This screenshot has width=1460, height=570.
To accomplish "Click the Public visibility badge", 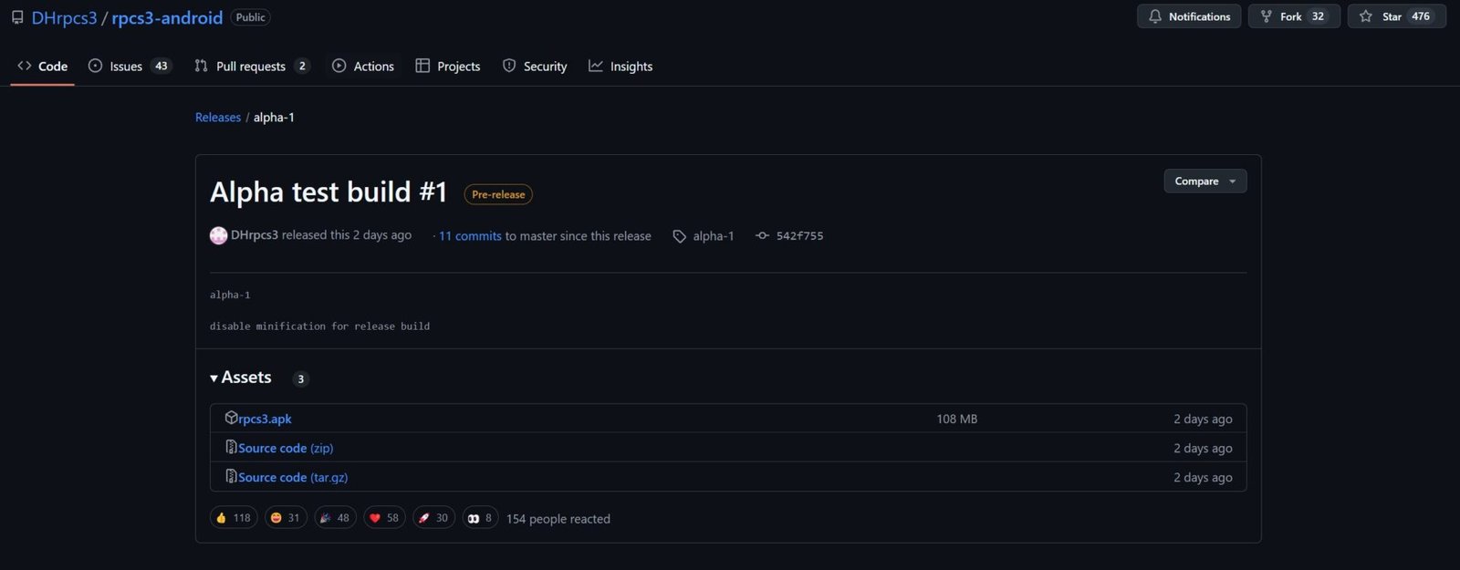I will coord(250,17).
